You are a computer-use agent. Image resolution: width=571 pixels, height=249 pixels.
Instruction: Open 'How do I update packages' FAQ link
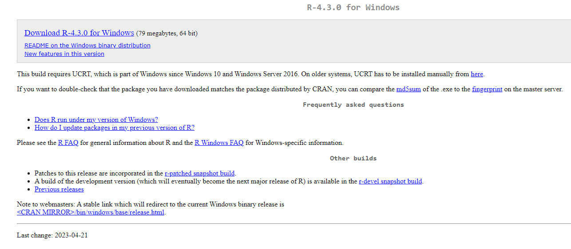pyautogui.click(x=115, y=128)
